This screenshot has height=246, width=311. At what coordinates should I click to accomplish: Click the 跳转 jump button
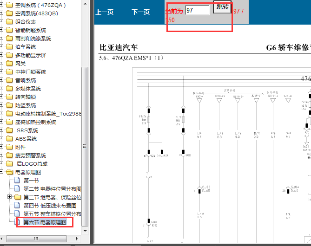pyautogui.click(x=222, y=7)
